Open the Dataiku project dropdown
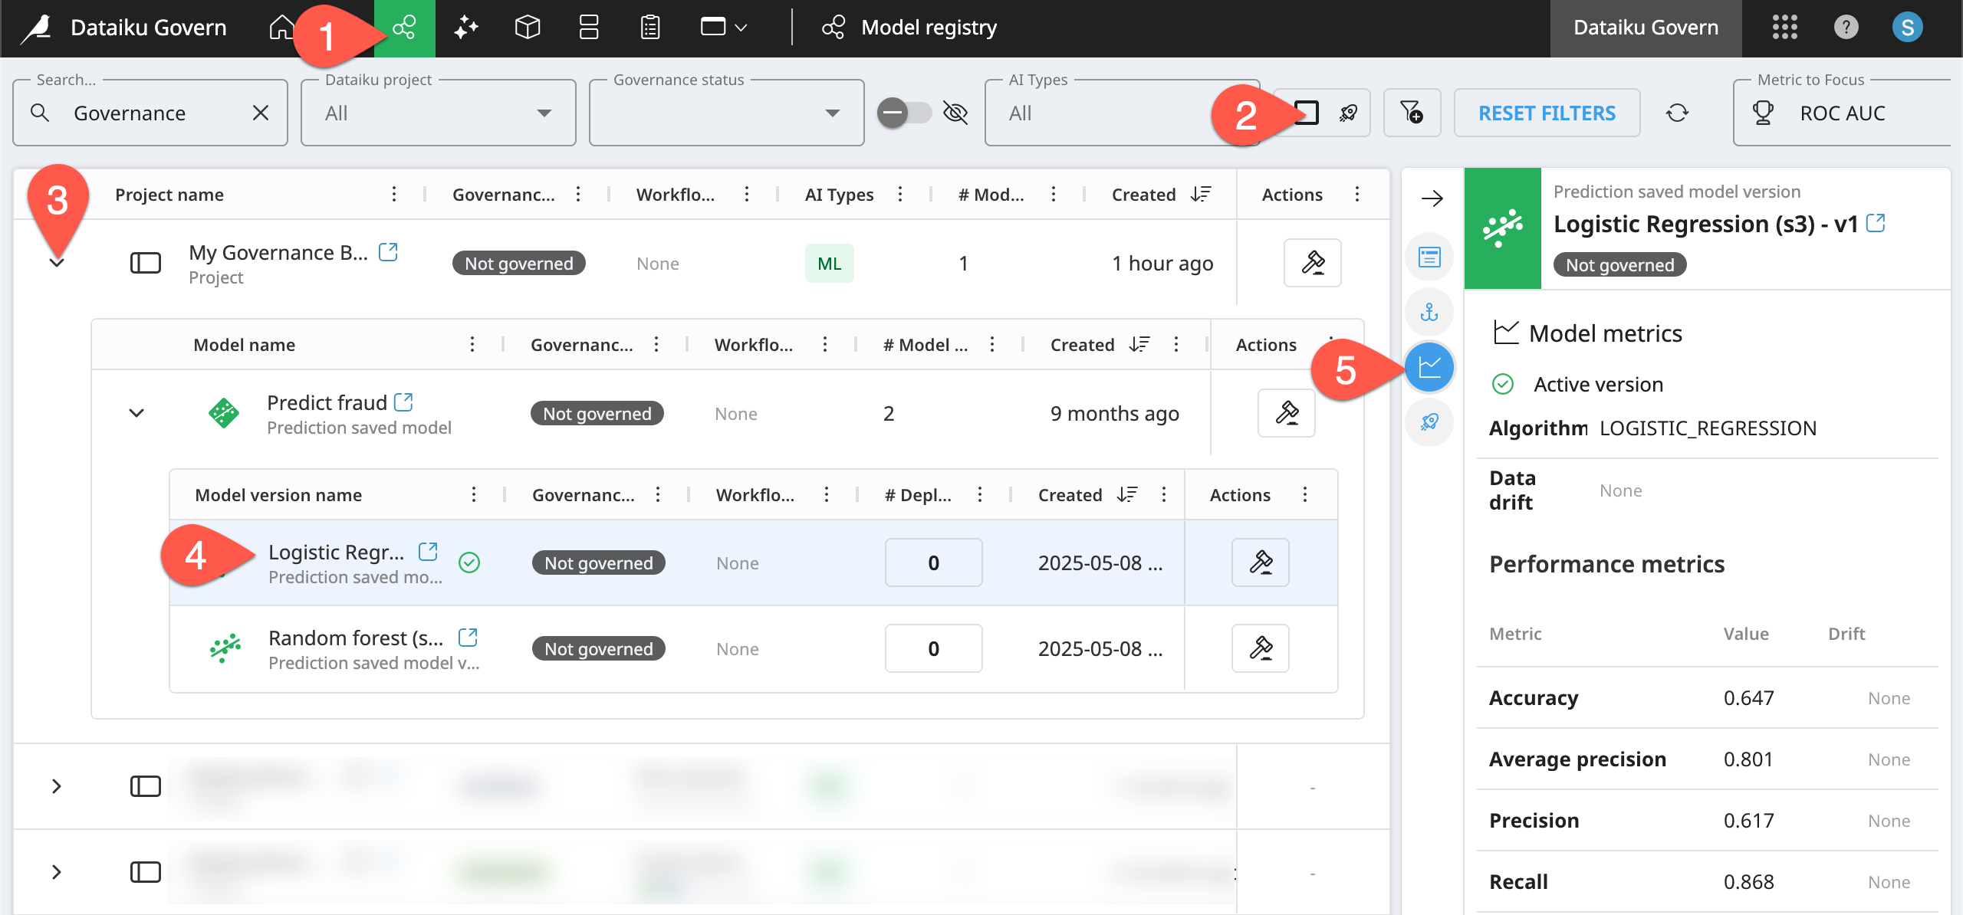Viewport: 1963px width, 915px height. click(x=438, y=113)
